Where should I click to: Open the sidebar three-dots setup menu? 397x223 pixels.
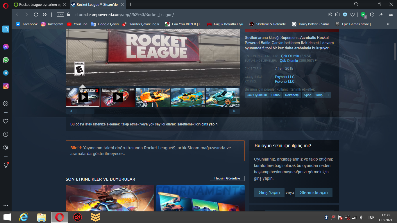pos(6,206)
